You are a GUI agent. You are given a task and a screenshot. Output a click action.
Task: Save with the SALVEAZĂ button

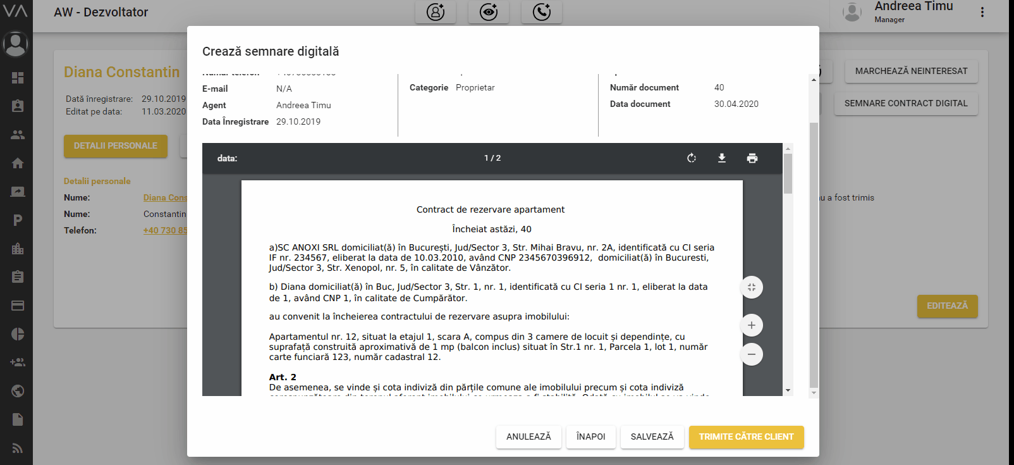(652, 437)
